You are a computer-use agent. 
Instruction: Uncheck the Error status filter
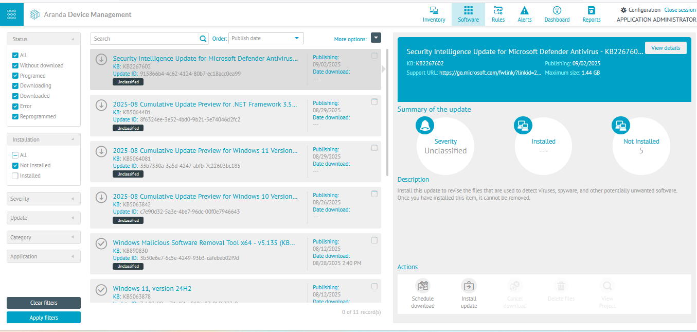(x=15, y=106)
